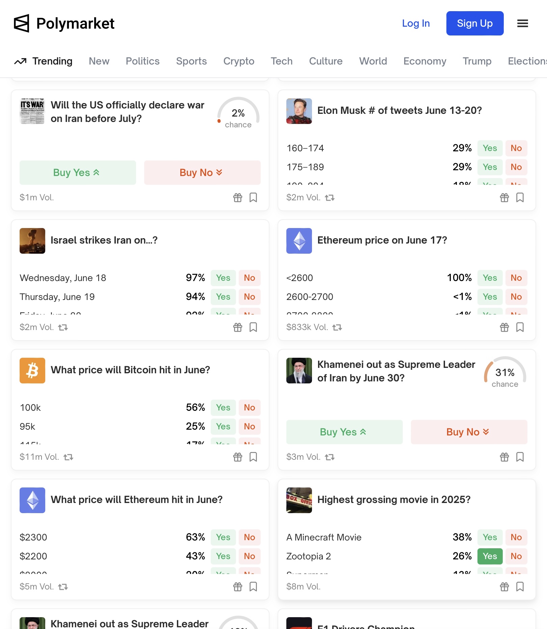This screenshot has height=629, width=547.
Task: Switch to the World tab
Action: [373, 61]
